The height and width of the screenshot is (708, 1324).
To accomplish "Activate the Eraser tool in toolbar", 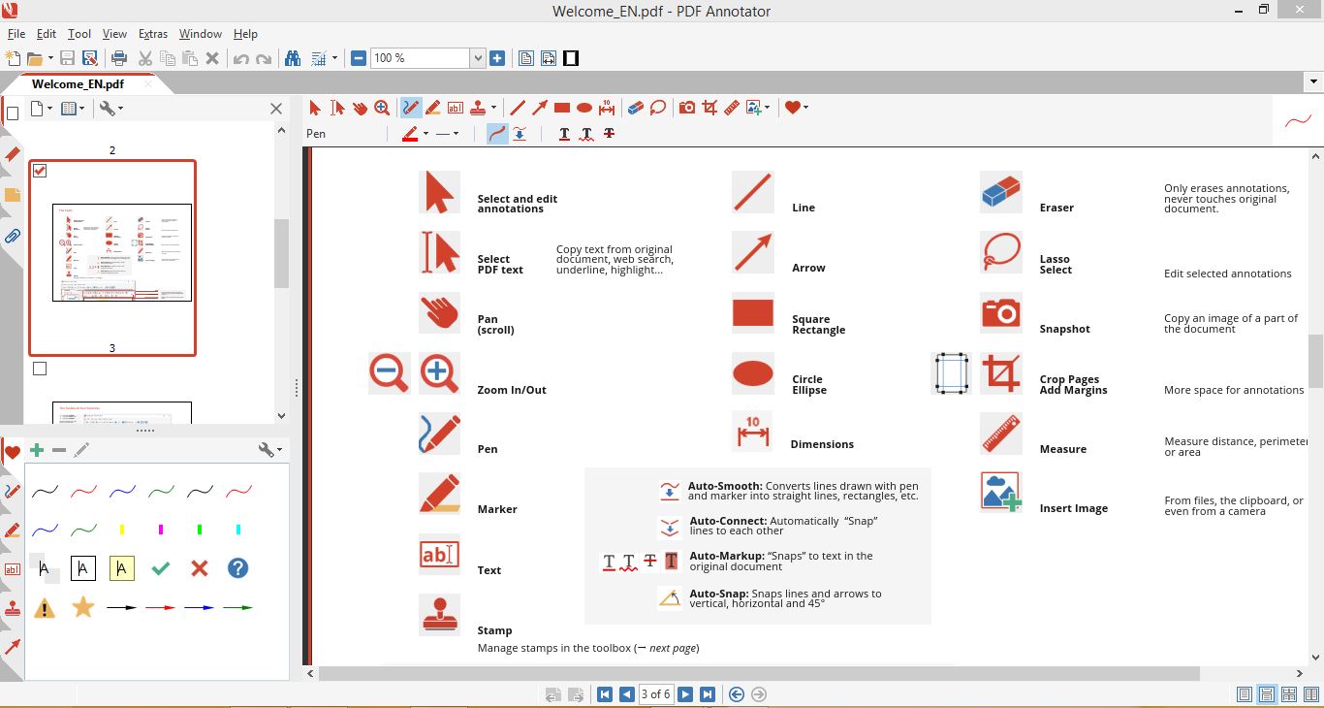I will pyautogui.click(x=636, y=108).
